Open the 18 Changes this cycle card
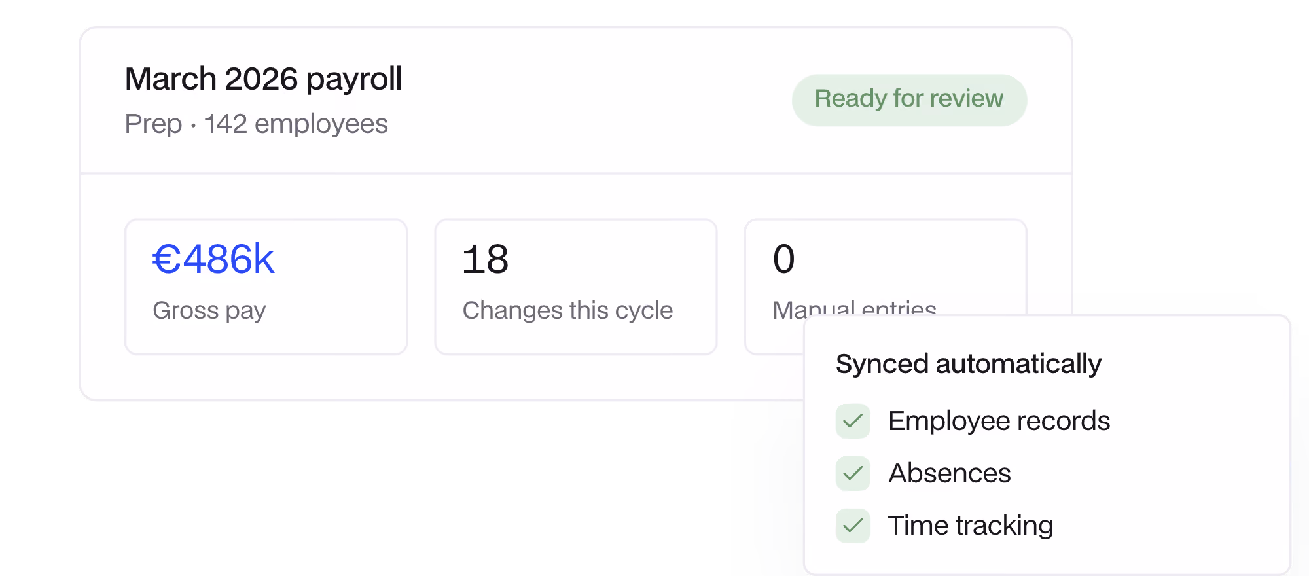Image resolution: width=1309 pixels, height=576 pixels. [576, 287]
